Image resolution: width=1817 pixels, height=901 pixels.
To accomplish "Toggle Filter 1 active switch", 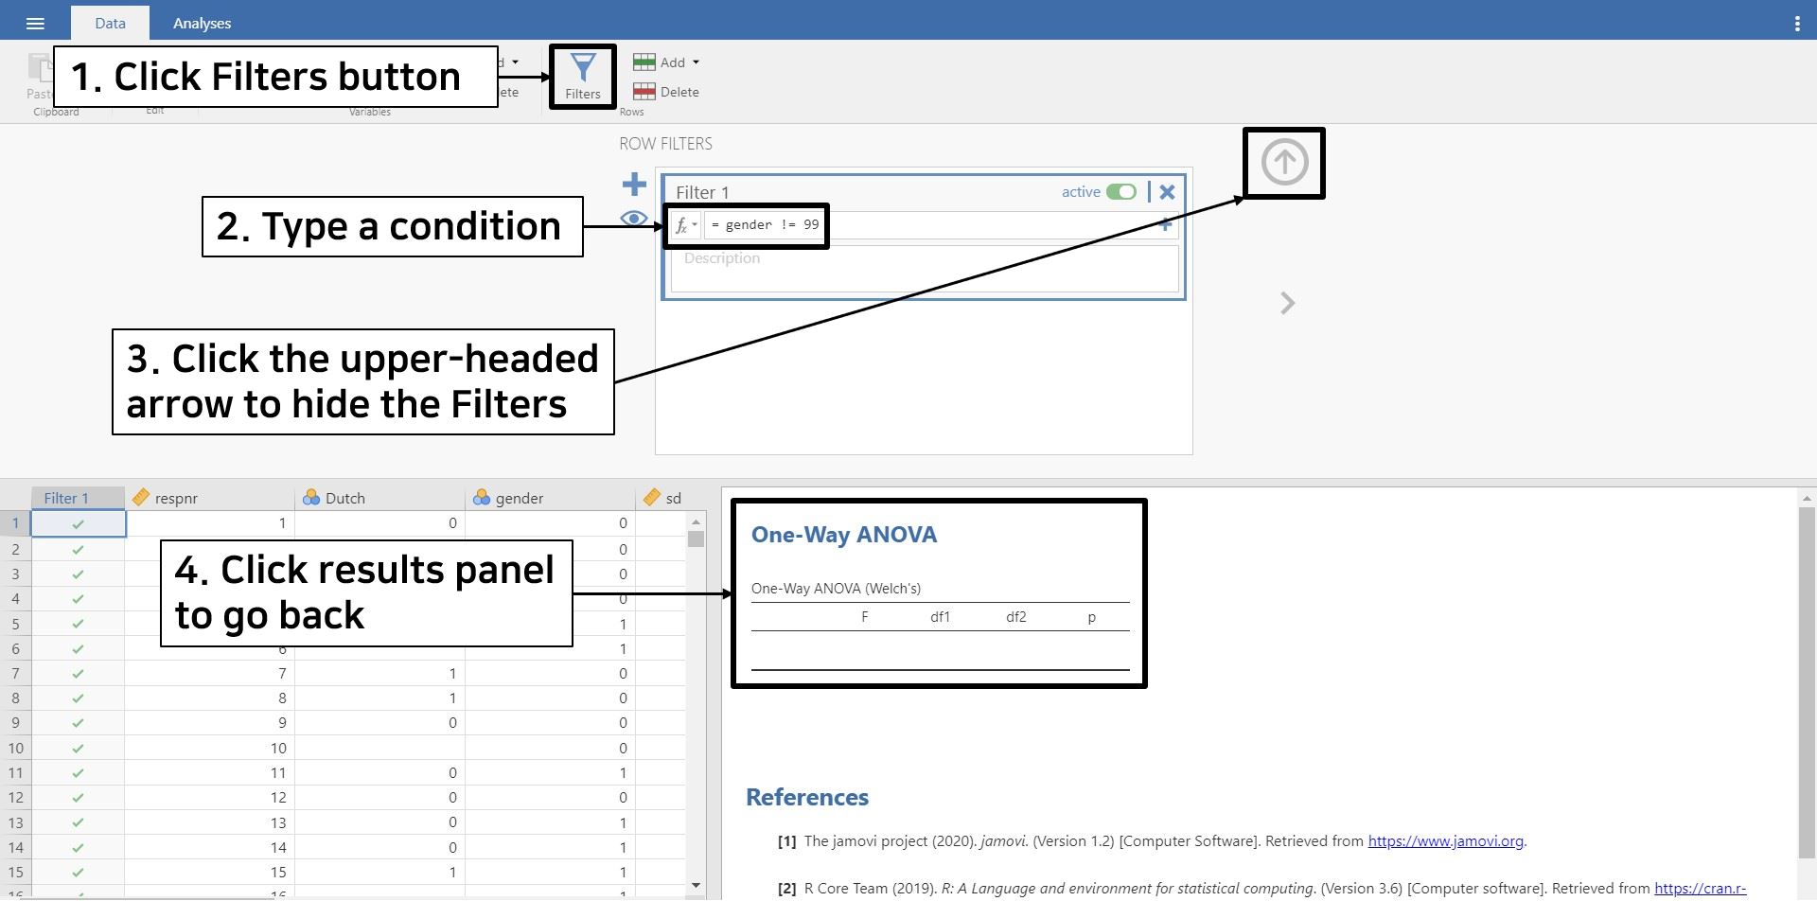I will pos(1121,192).
